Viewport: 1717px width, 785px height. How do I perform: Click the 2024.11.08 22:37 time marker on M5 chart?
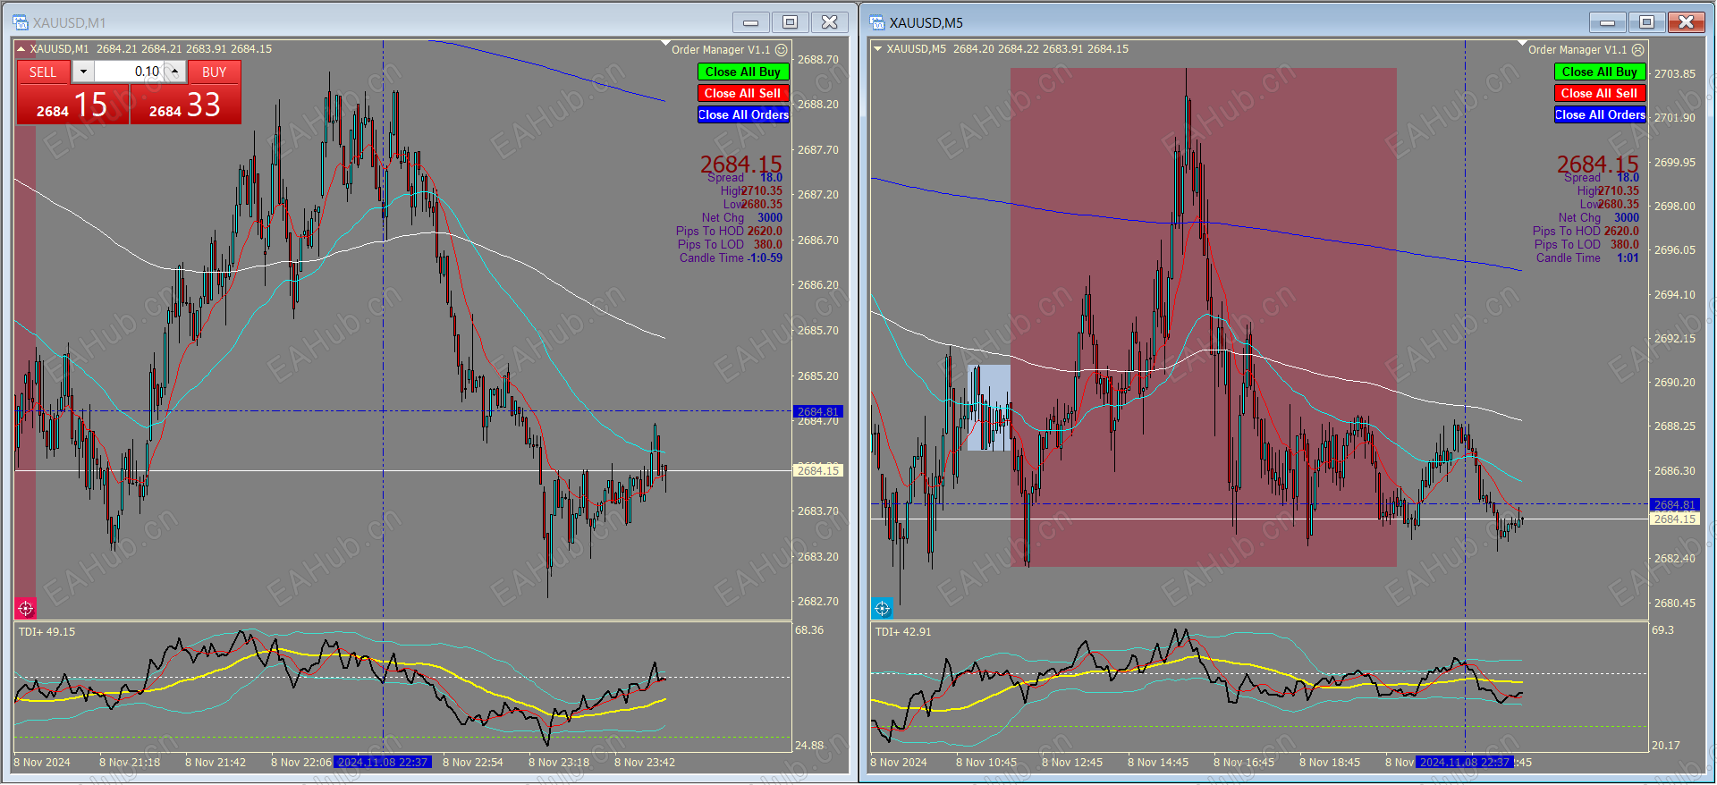click(x=1465, y=763)
